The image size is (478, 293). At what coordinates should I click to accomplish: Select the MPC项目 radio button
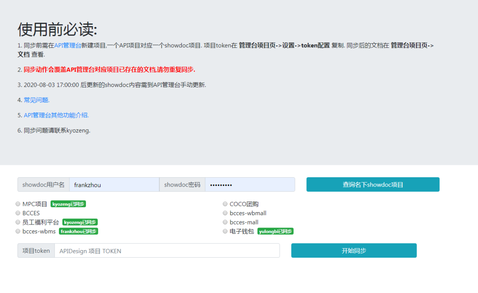18,204
